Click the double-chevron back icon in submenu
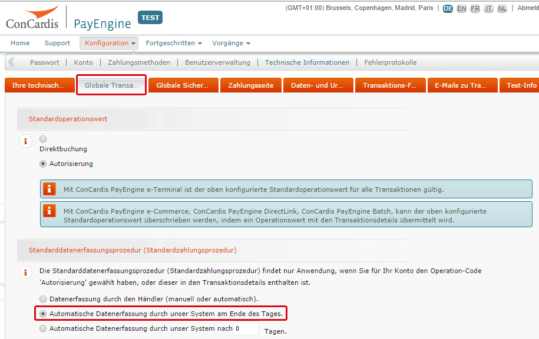The height and width of the screenshot is (339, 539). 12,62
